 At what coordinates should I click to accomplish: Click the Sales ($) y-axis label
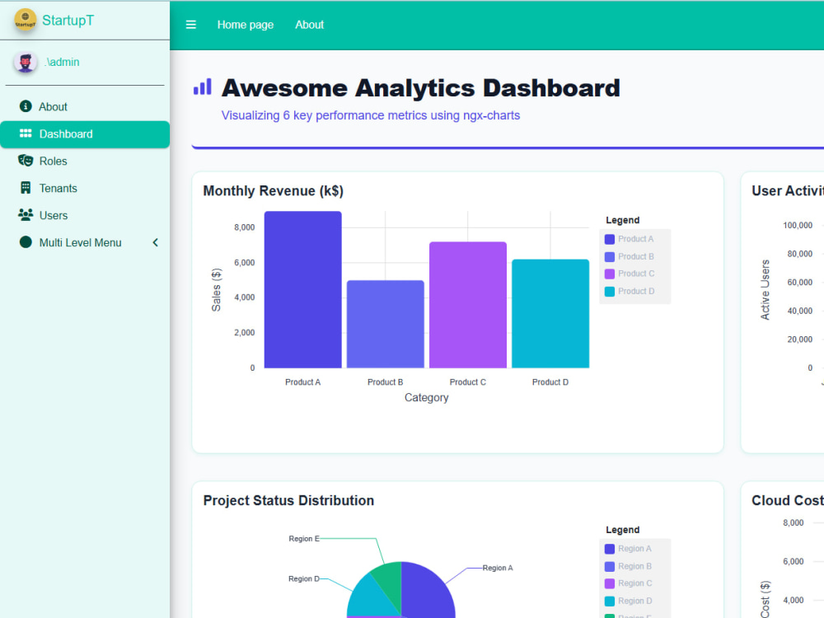(x=216, y=289)
